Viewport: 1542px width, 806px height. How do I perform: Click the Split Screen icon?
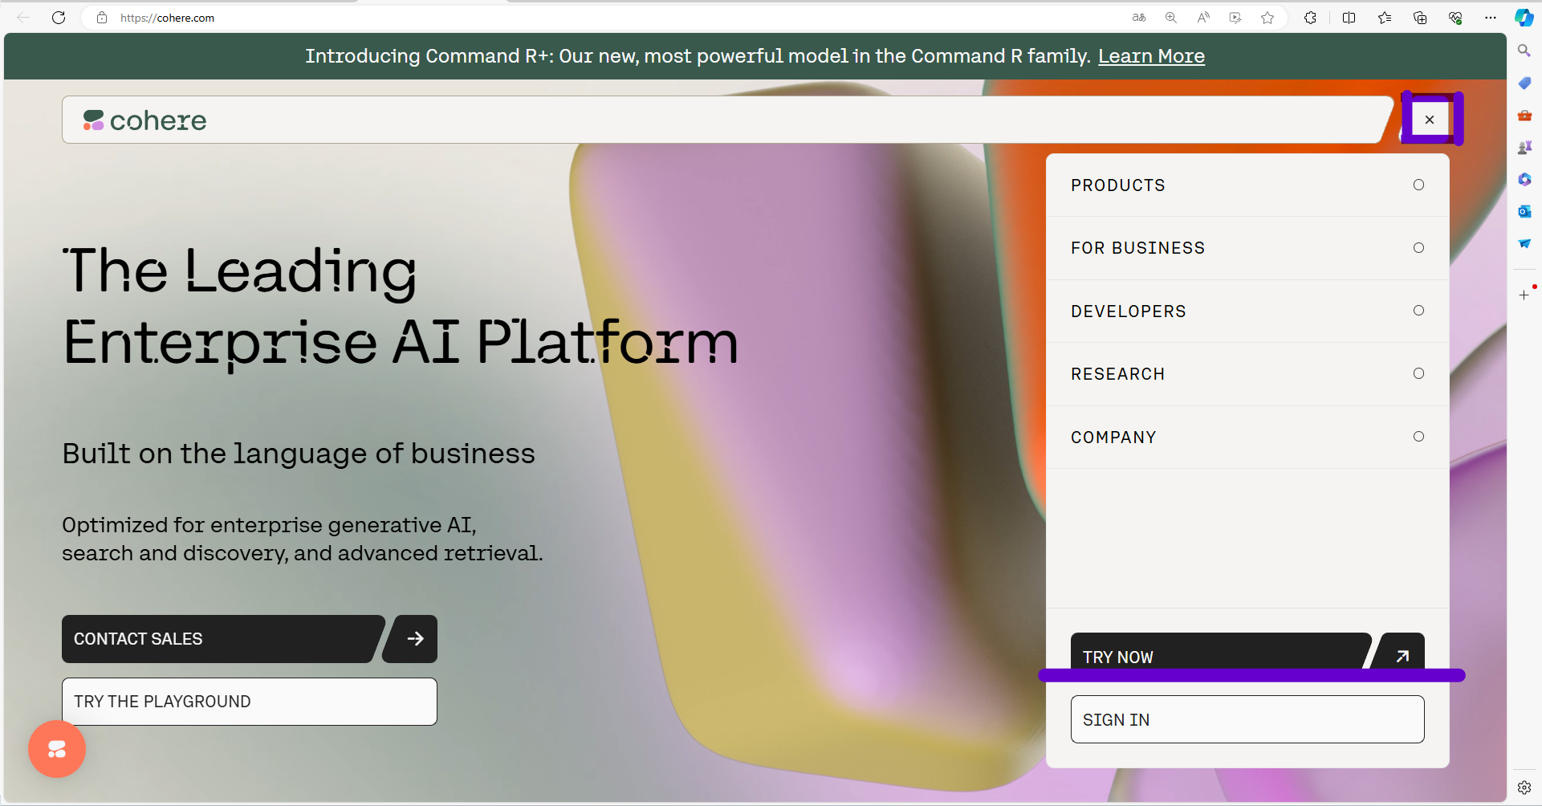[1349, 18]
